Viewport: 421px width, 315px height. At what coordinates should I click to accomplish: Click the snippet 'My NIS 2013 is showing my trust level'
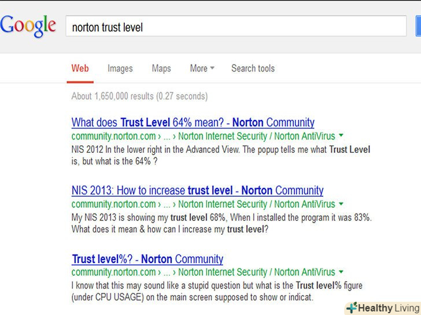point(221,223)
